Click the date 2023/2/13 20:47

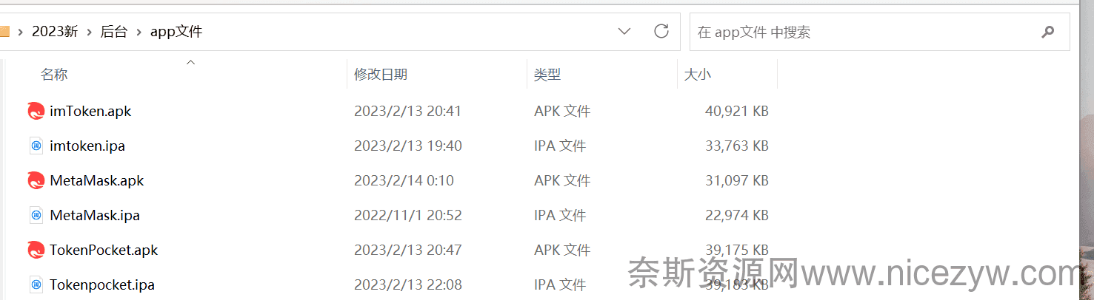(x=408, y=250)
